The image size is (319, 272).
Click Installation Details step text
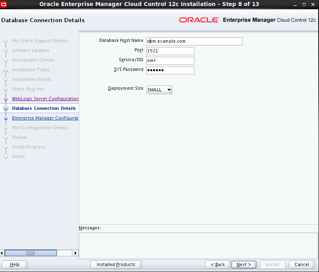click(x=32, y=79)
